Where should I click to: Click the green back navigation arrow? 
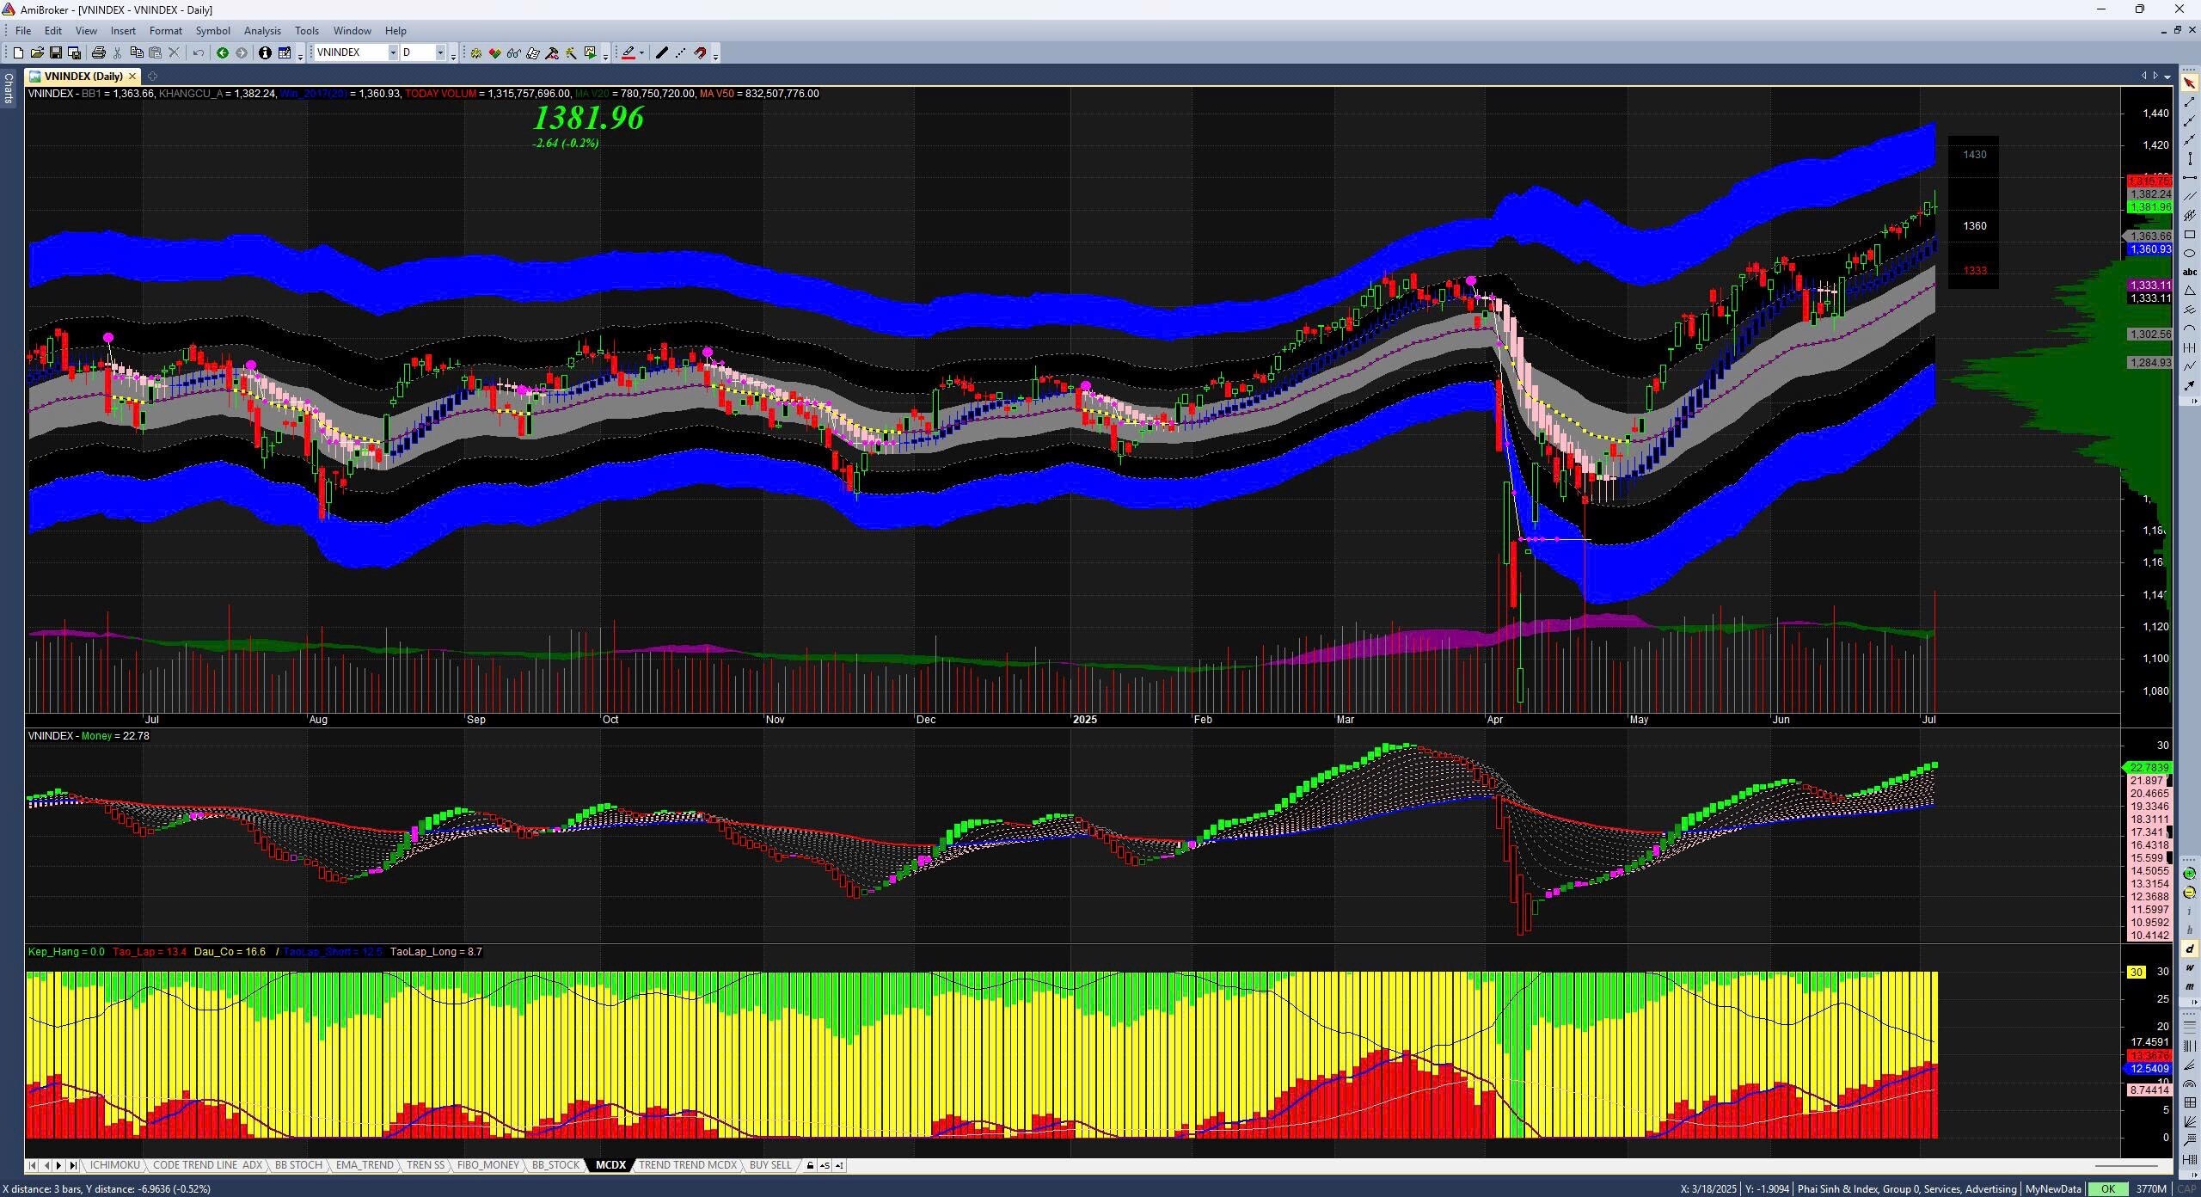coord(222,53)
